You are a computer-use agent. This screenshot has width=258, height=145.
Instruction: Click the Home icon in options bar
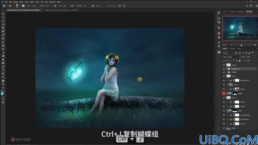[x=4, y=6]
